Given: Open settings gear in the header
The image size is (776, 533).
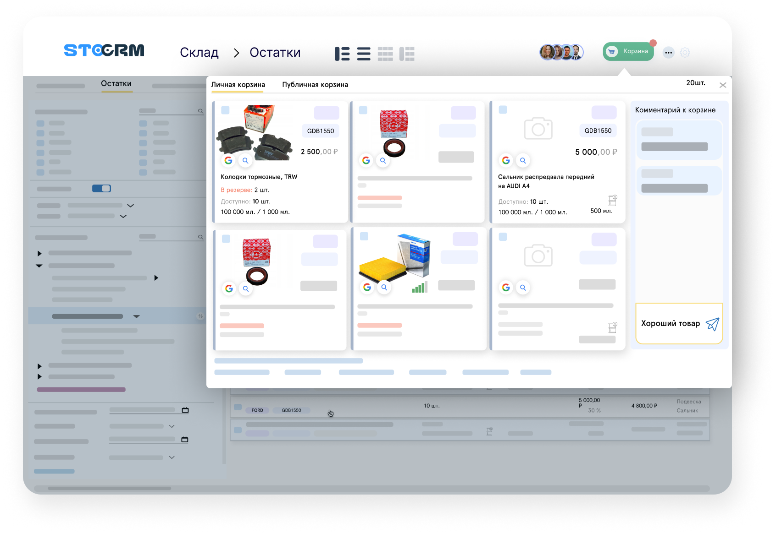Looking at the screenshot, I should pyautogui.click(x=685, y=53).
